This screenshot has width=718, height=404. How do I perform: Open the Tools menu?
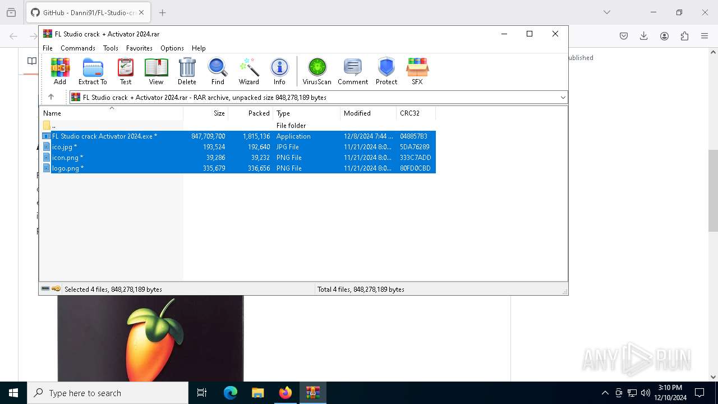pyautogui.click(x=111, y=48)
